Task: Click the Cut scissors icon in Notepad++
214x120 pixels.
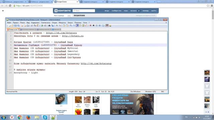Action: coord(32,26)
